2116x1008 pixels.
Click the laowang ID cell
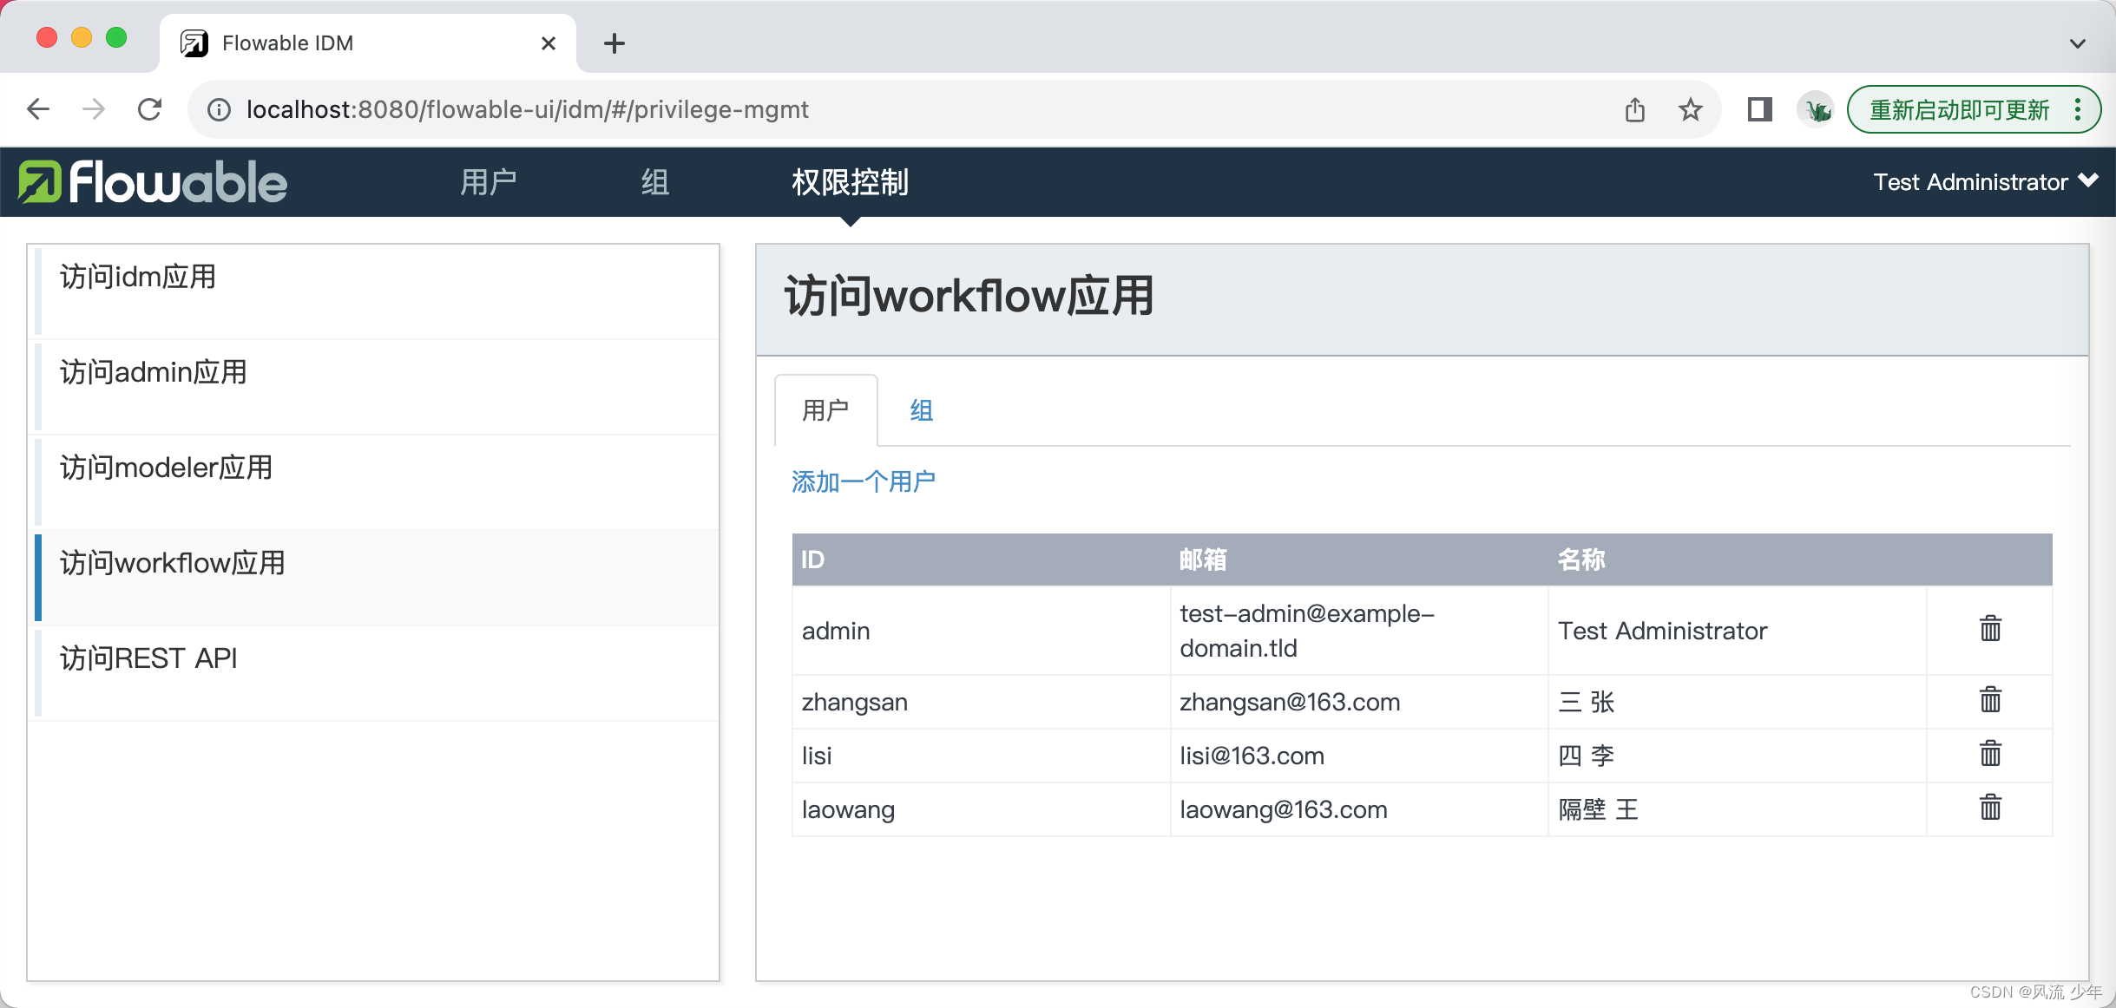click(981, 809)
